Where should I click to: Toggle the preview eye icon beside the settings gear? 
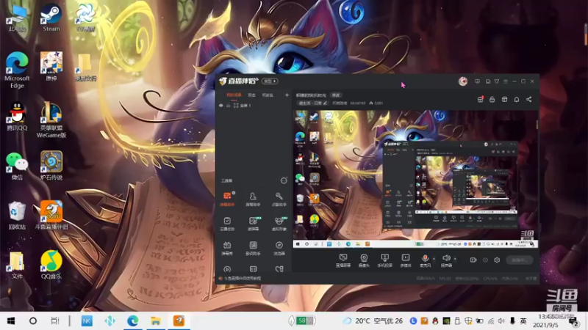(x=485, y=260)
